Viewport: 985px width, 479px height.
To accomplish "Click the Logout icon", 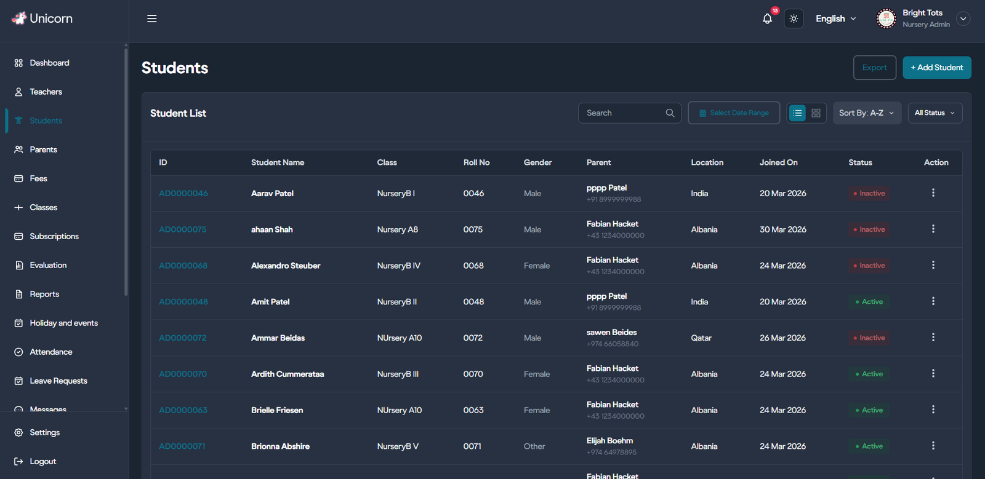I will (x=18, y=461).
